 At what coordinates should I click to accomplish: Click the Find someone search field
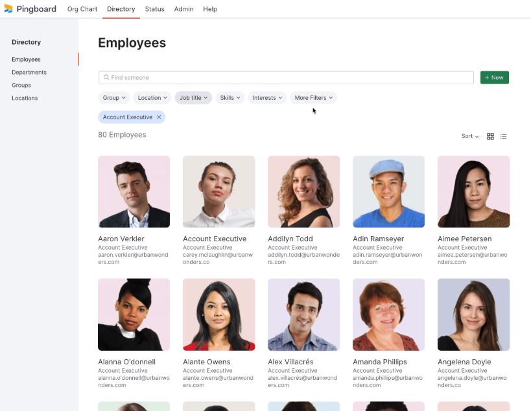coord(286,78)
